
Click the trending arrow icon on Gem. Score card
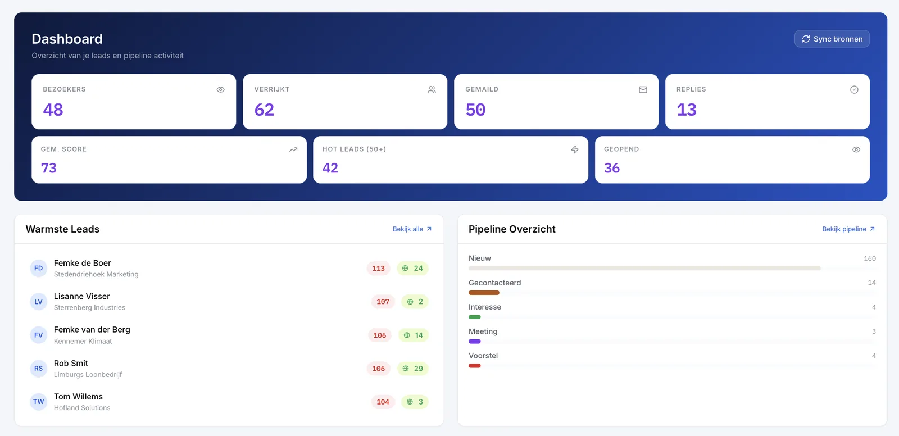pos(293,149)
